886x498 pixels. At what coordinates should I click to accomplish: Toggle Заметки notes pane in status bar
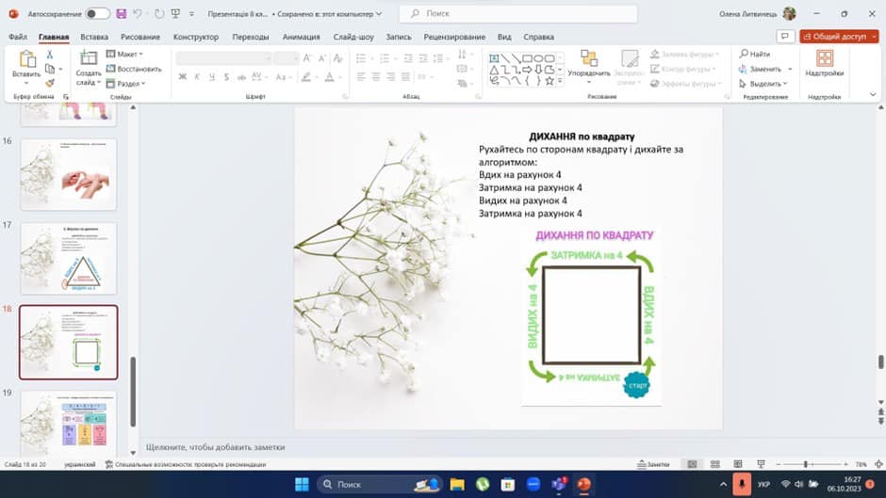tap(653, 464)
